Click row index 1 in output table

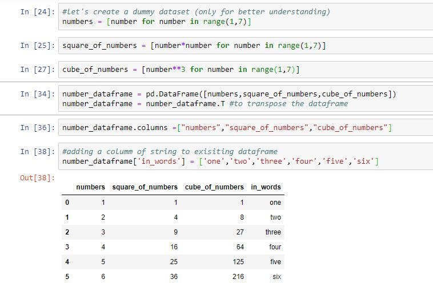pyautogui.click(x=67, y=217)
